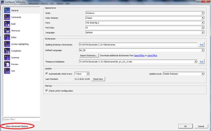
Task: Switch to the Syntax Highlighting label
Action: tap(20, 44)
